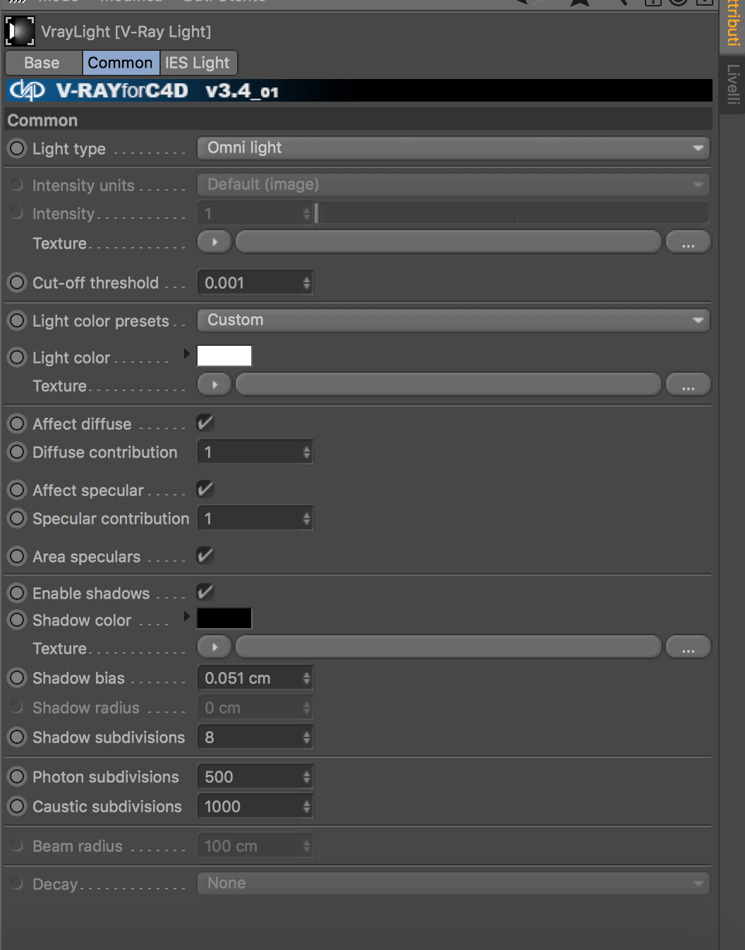Click Light color texture arrow button

214,385
